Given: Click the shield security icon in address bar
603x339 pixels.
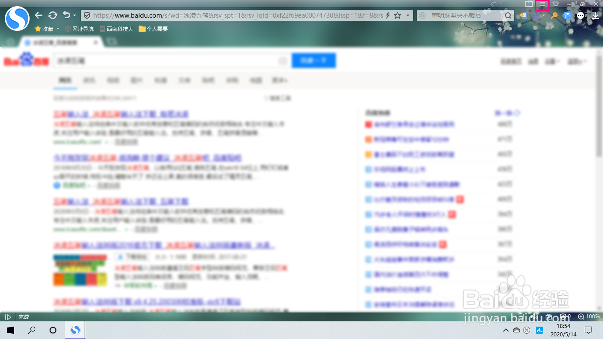Looking at the screenshot, I should [87, 15].
